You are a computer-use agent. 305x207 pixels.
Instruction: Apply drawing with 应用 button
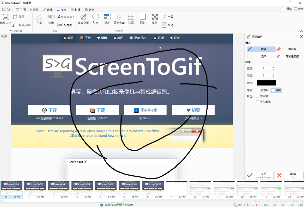[x=260, y=175]
